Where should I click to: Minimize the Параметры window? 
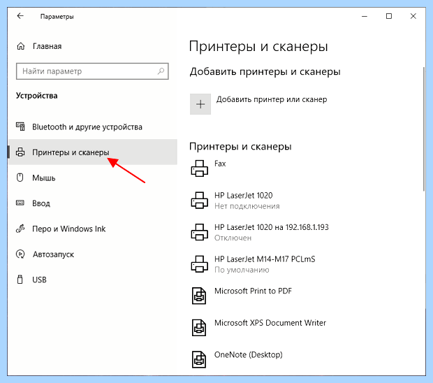pos(365,16)
